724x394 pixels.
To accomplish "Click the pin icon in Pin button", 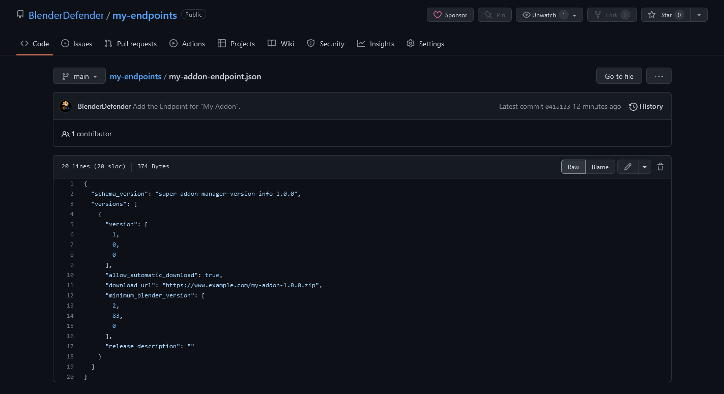I will pyautogui.click(x=488, y=15).
